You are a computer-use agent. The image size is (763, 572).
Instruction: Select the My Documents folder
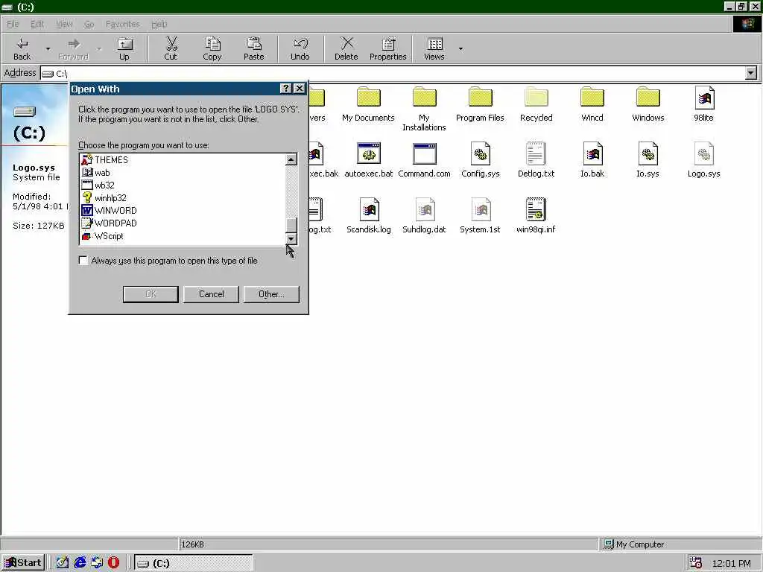[x=368, y=104]
